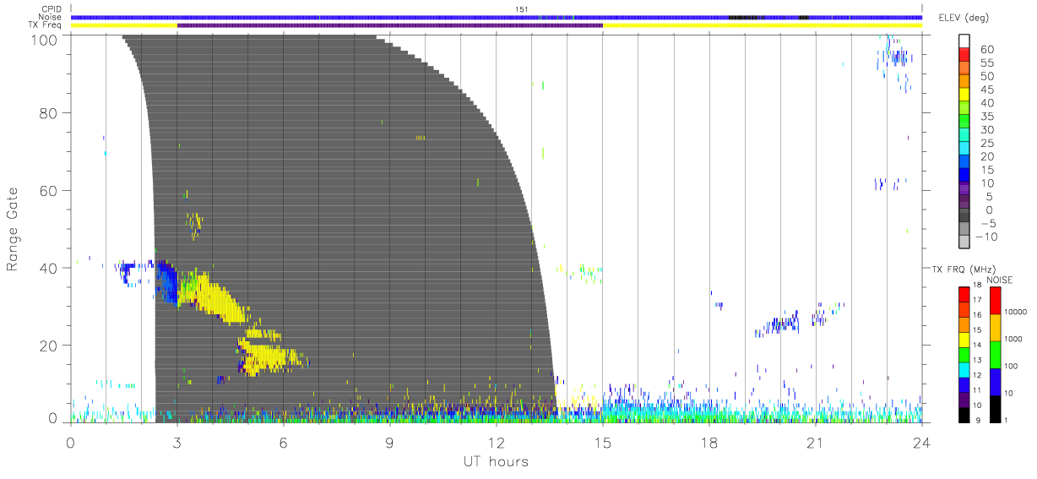Click the white top cap of ELEV colorbar
The width and height of the screenshot is (1037, 479).
[x=965, y=41]
